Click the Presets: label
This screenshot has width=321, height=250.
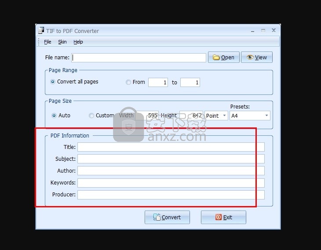240,107
